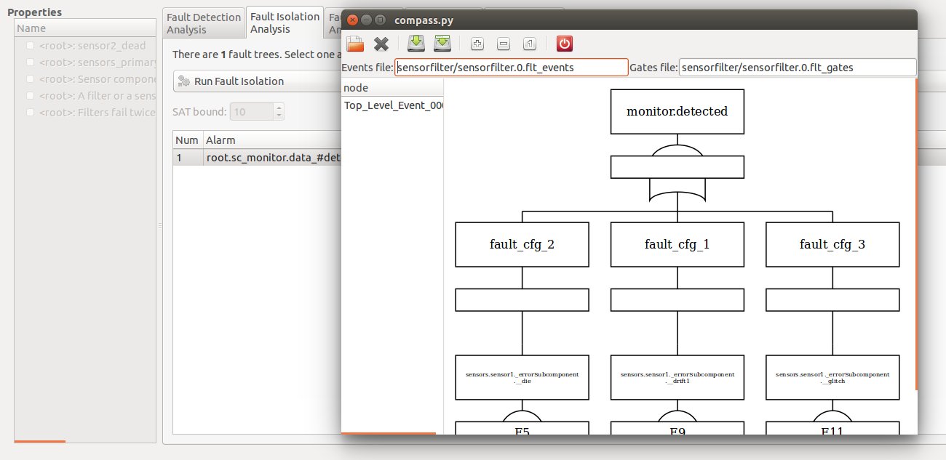The image size is (946, 460).
Task: Quit via the red power icon
Action: click(x=565, y=44)
